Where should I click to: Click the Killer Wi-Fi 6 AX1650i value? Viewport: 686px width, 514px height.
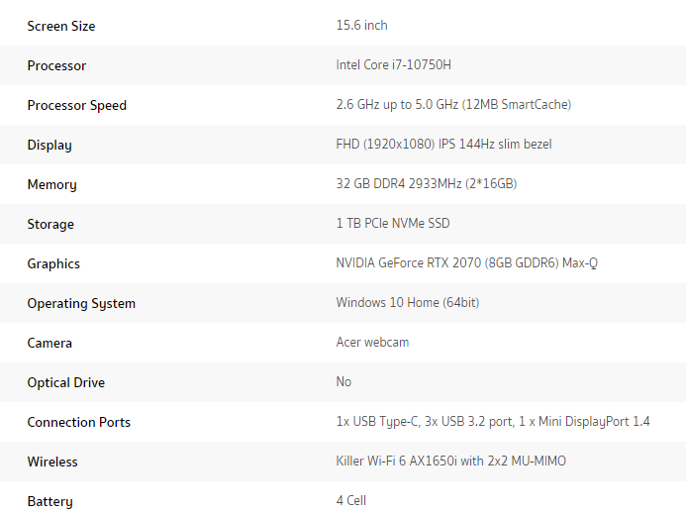click(451, 462)
